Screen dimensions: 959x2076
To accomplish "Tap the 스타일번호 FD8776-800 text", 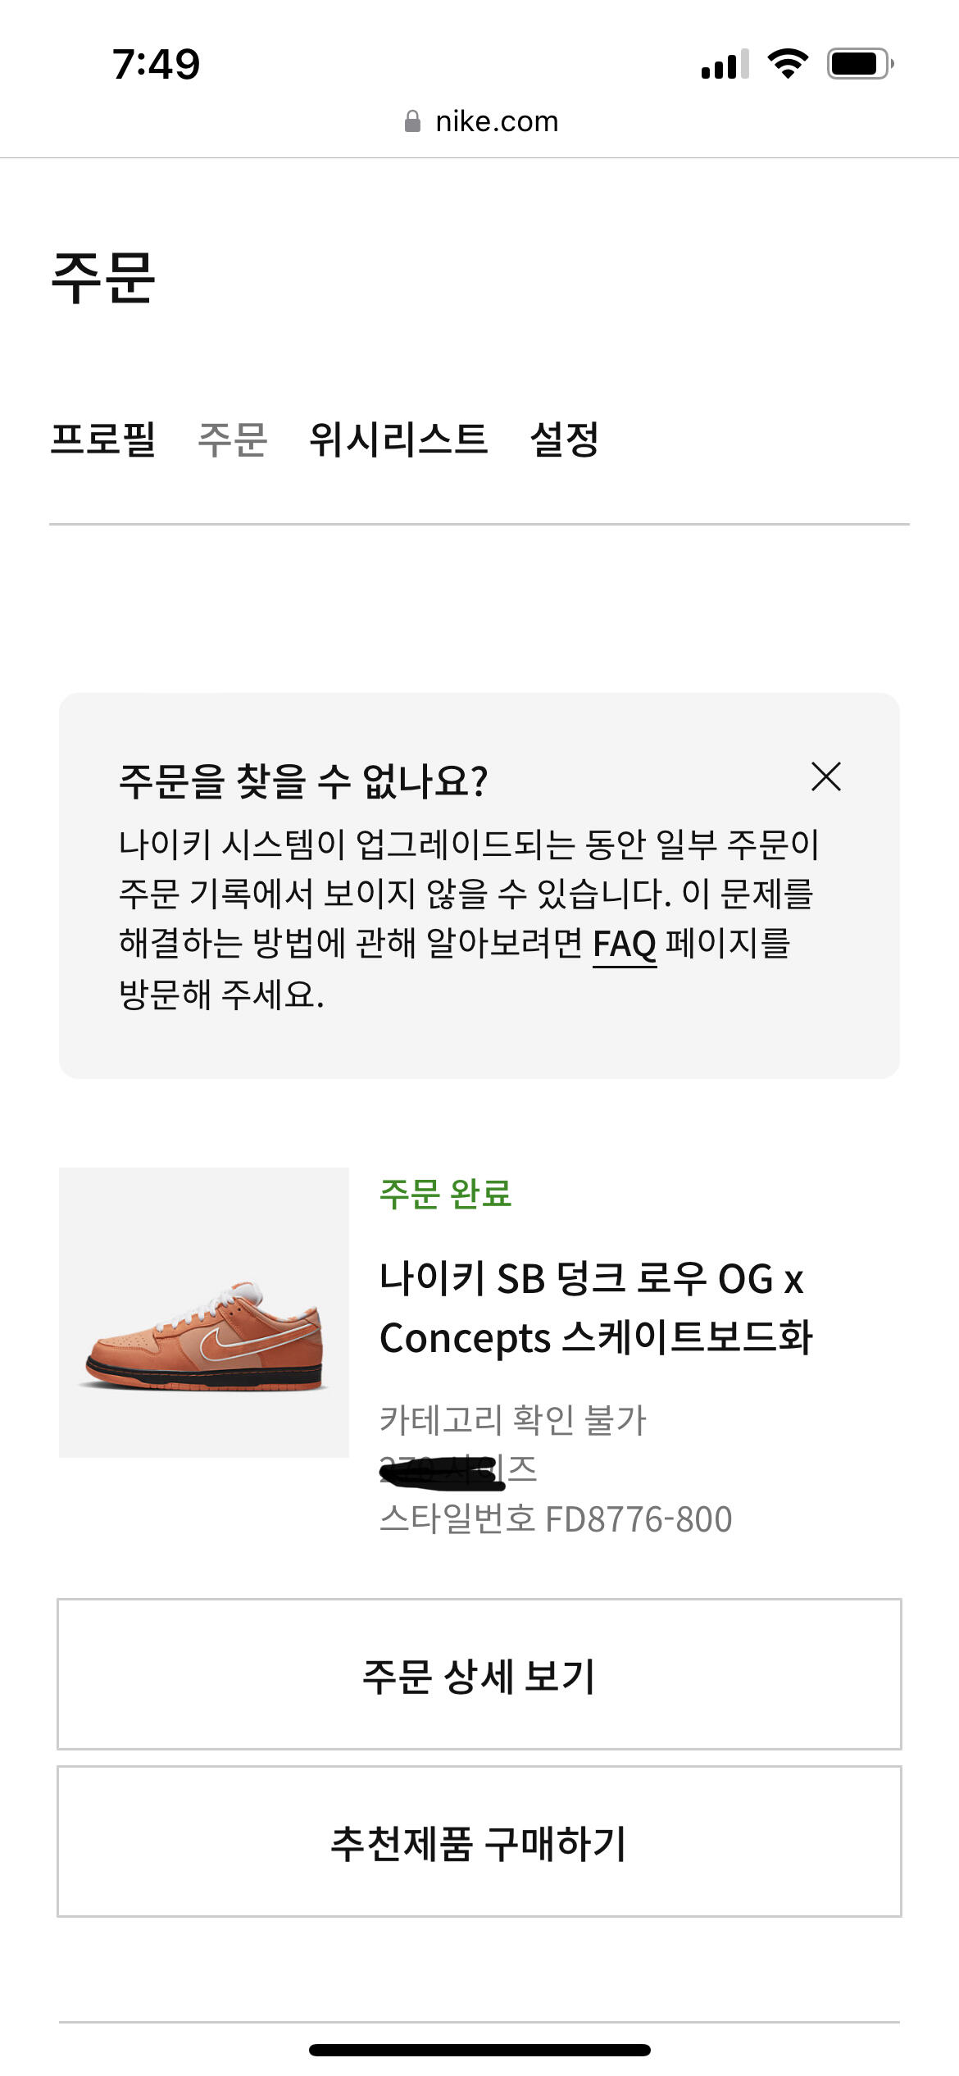I will point(556,1519).
